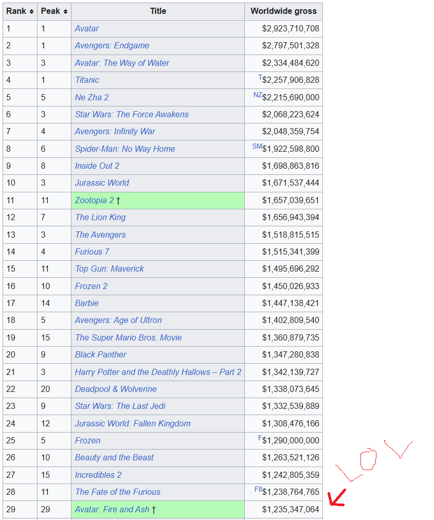This screenshot has height=520, width=434.
Task: Select the gross value $1,515,341,399
Action: coord(291,252)
